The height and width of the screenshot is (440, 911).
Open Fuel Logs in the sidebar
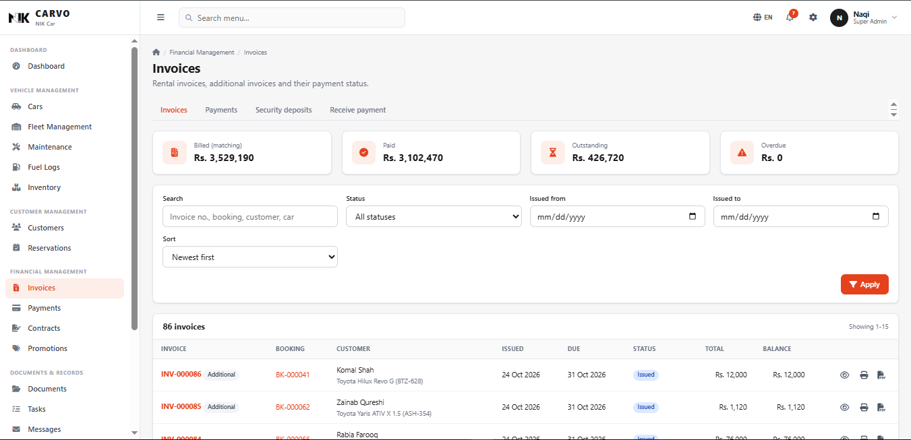65,167
